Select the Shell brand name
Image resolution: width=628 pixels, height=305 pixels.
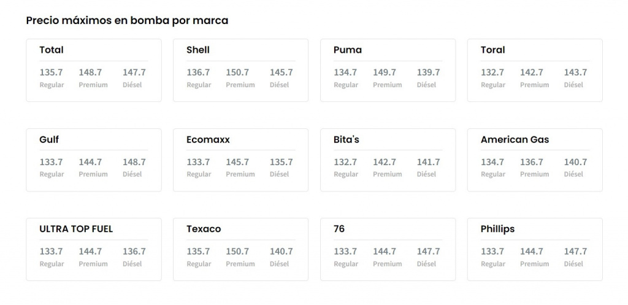coord(198,50)
